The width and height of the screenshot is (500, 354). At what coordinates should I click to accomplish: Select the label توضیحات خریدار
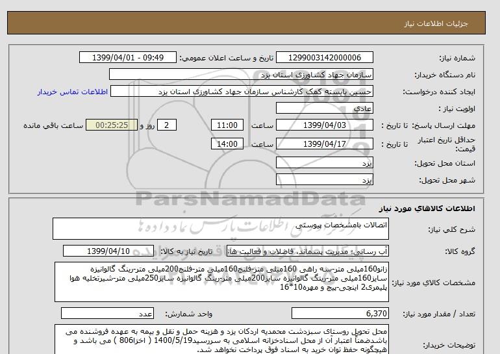(x=449, y=345)
